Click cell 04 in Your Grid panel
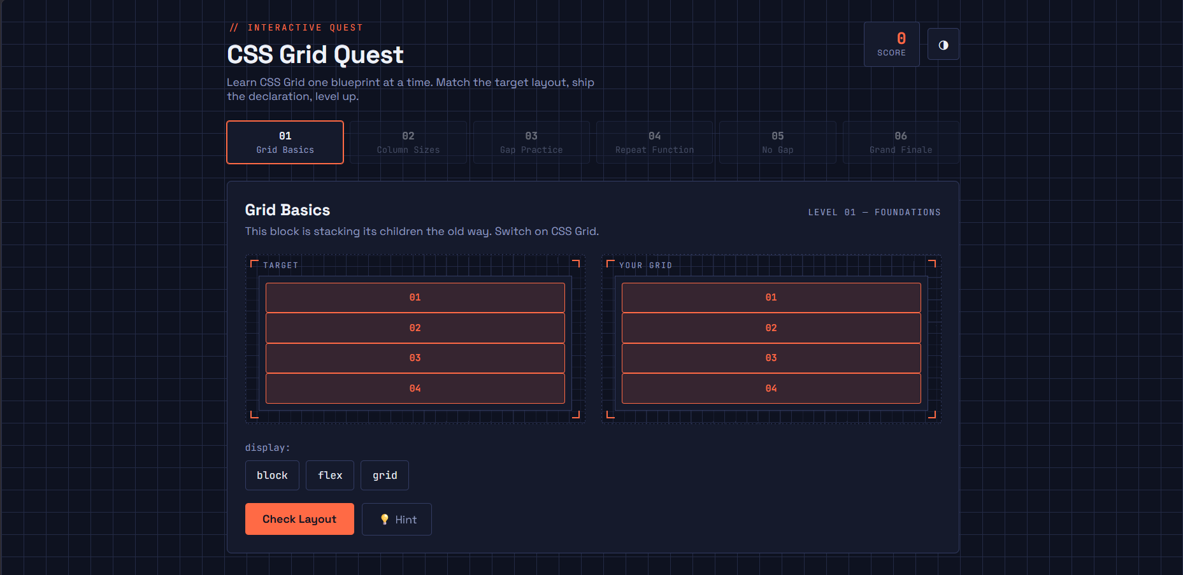Viewport: 1183px width, 575px height. click(x=771, y=388)
